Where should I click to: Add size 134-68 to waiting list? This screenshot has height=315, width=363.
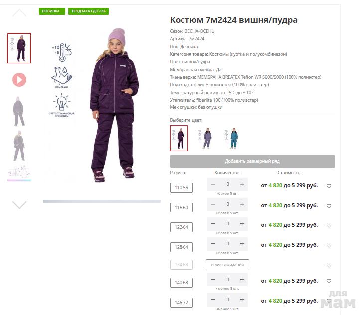227,265
